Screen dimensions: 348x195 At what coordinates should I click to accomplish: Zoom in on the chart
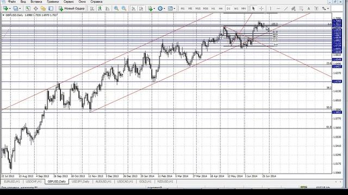[x=116, y=9]
